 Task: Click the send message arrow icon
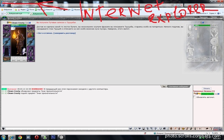[130, 129]
